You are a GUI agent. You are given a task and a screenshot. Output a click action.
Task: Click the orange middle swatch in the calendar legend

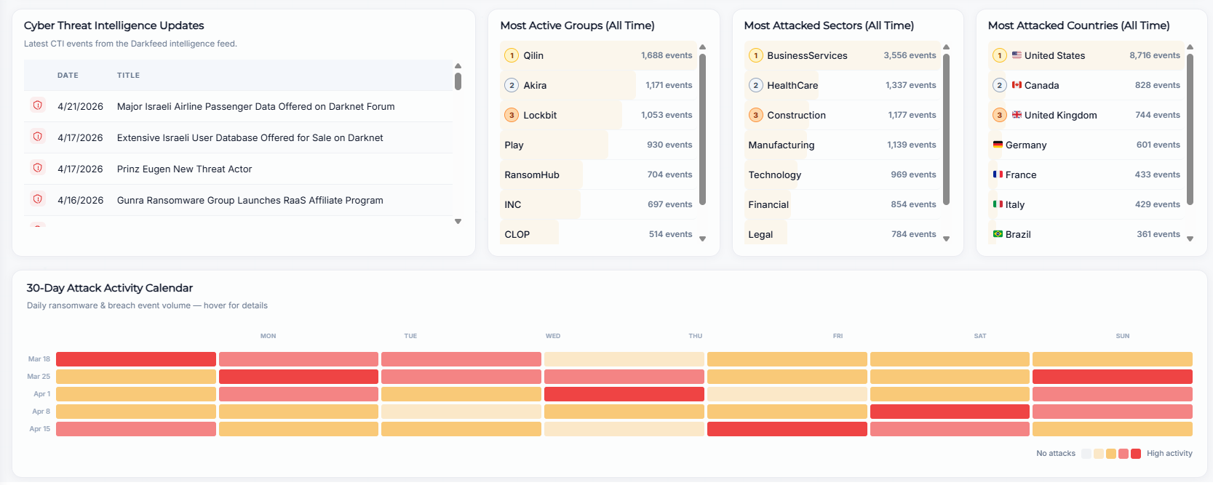pos(1110,454)
